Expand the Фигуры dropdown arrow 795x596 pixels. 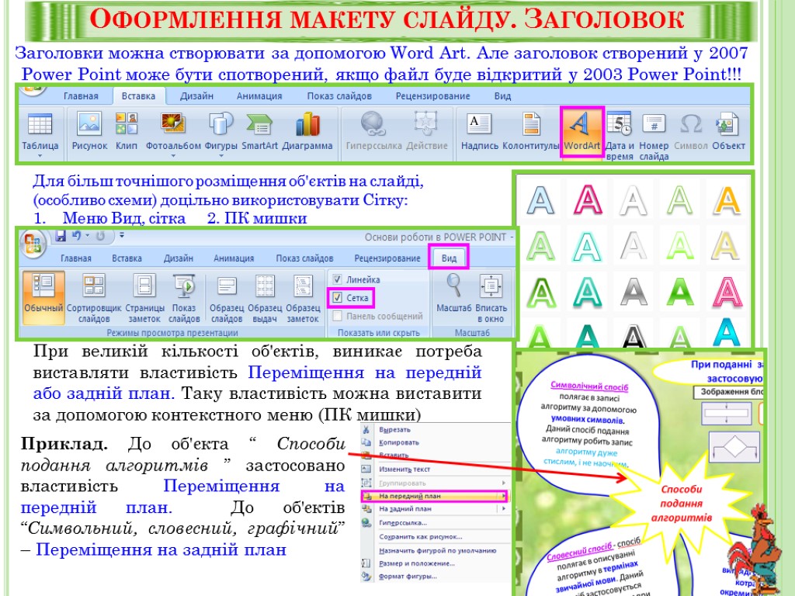click(221, 155)
